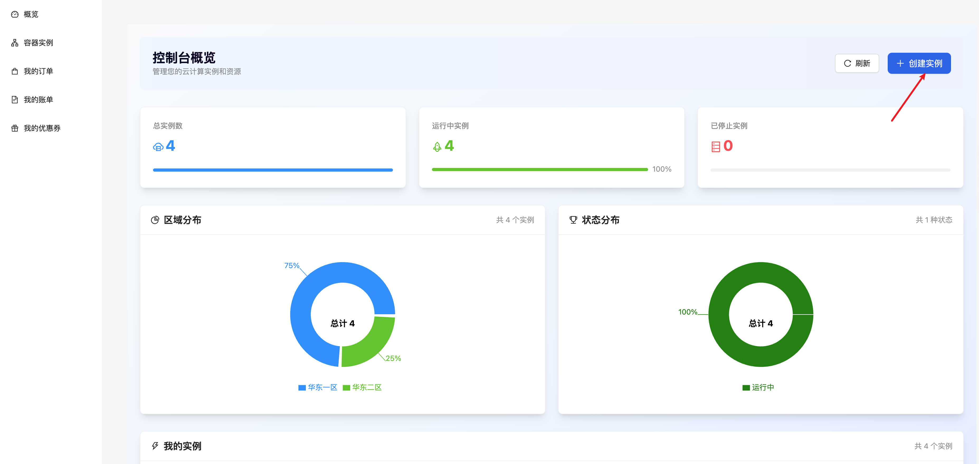Click the 我的账单 document icon
Image resolution: width=979 pixels, height=464 pixels.
(x=15, y=99)
